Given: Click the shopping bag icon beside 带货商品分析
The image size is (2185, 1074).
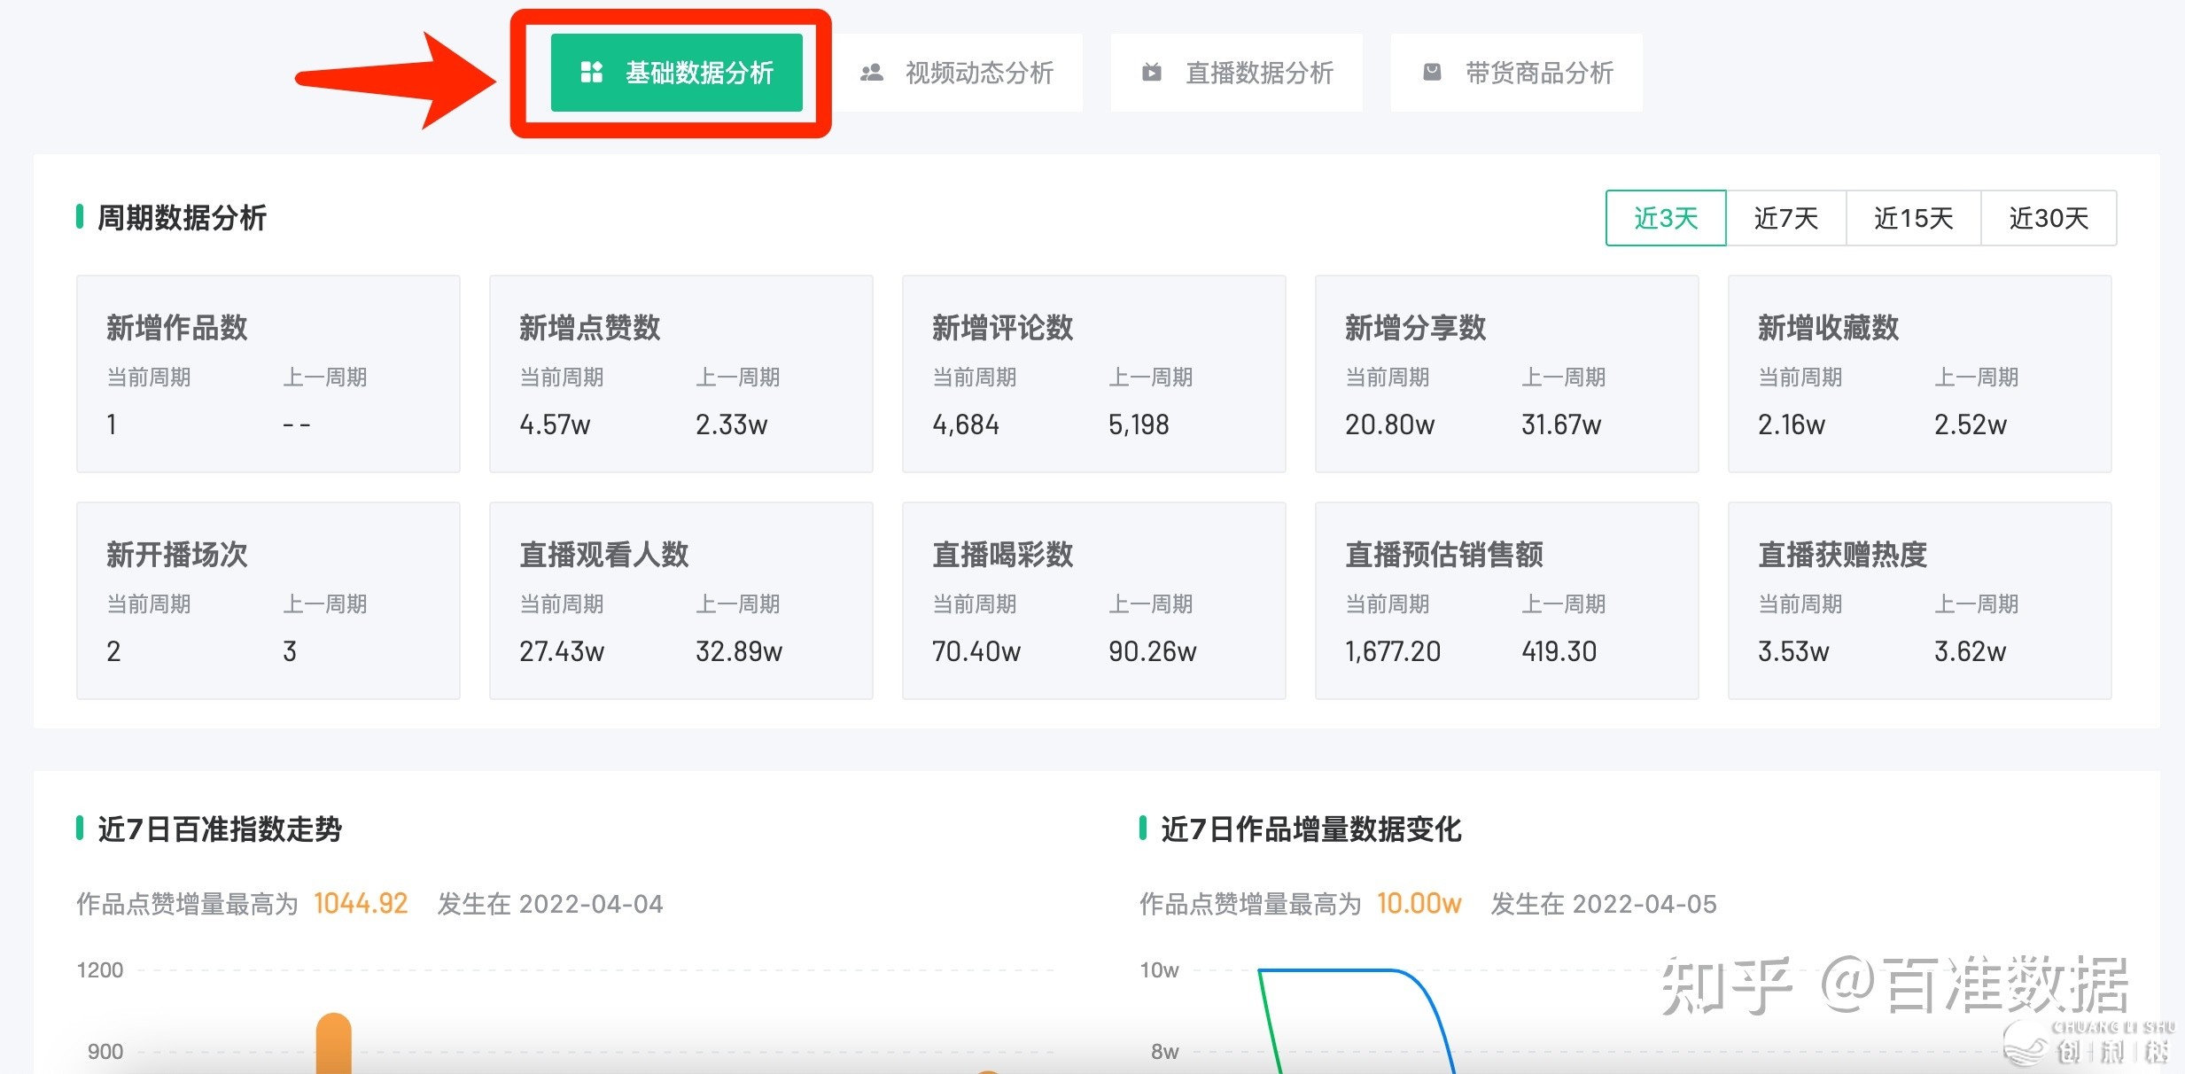Looking at the screenshot, I should pos(1432,72).
